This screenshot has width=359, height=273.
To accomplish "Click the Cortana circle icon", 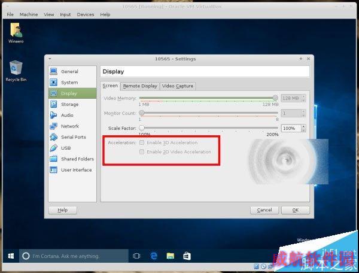I will (x=26, y=256).
